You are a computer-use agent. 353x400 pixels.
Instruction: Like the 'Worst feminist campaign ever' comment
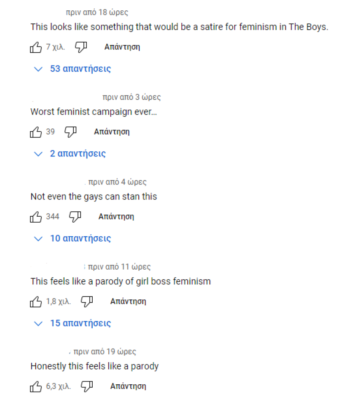click(x=36, y=132)
